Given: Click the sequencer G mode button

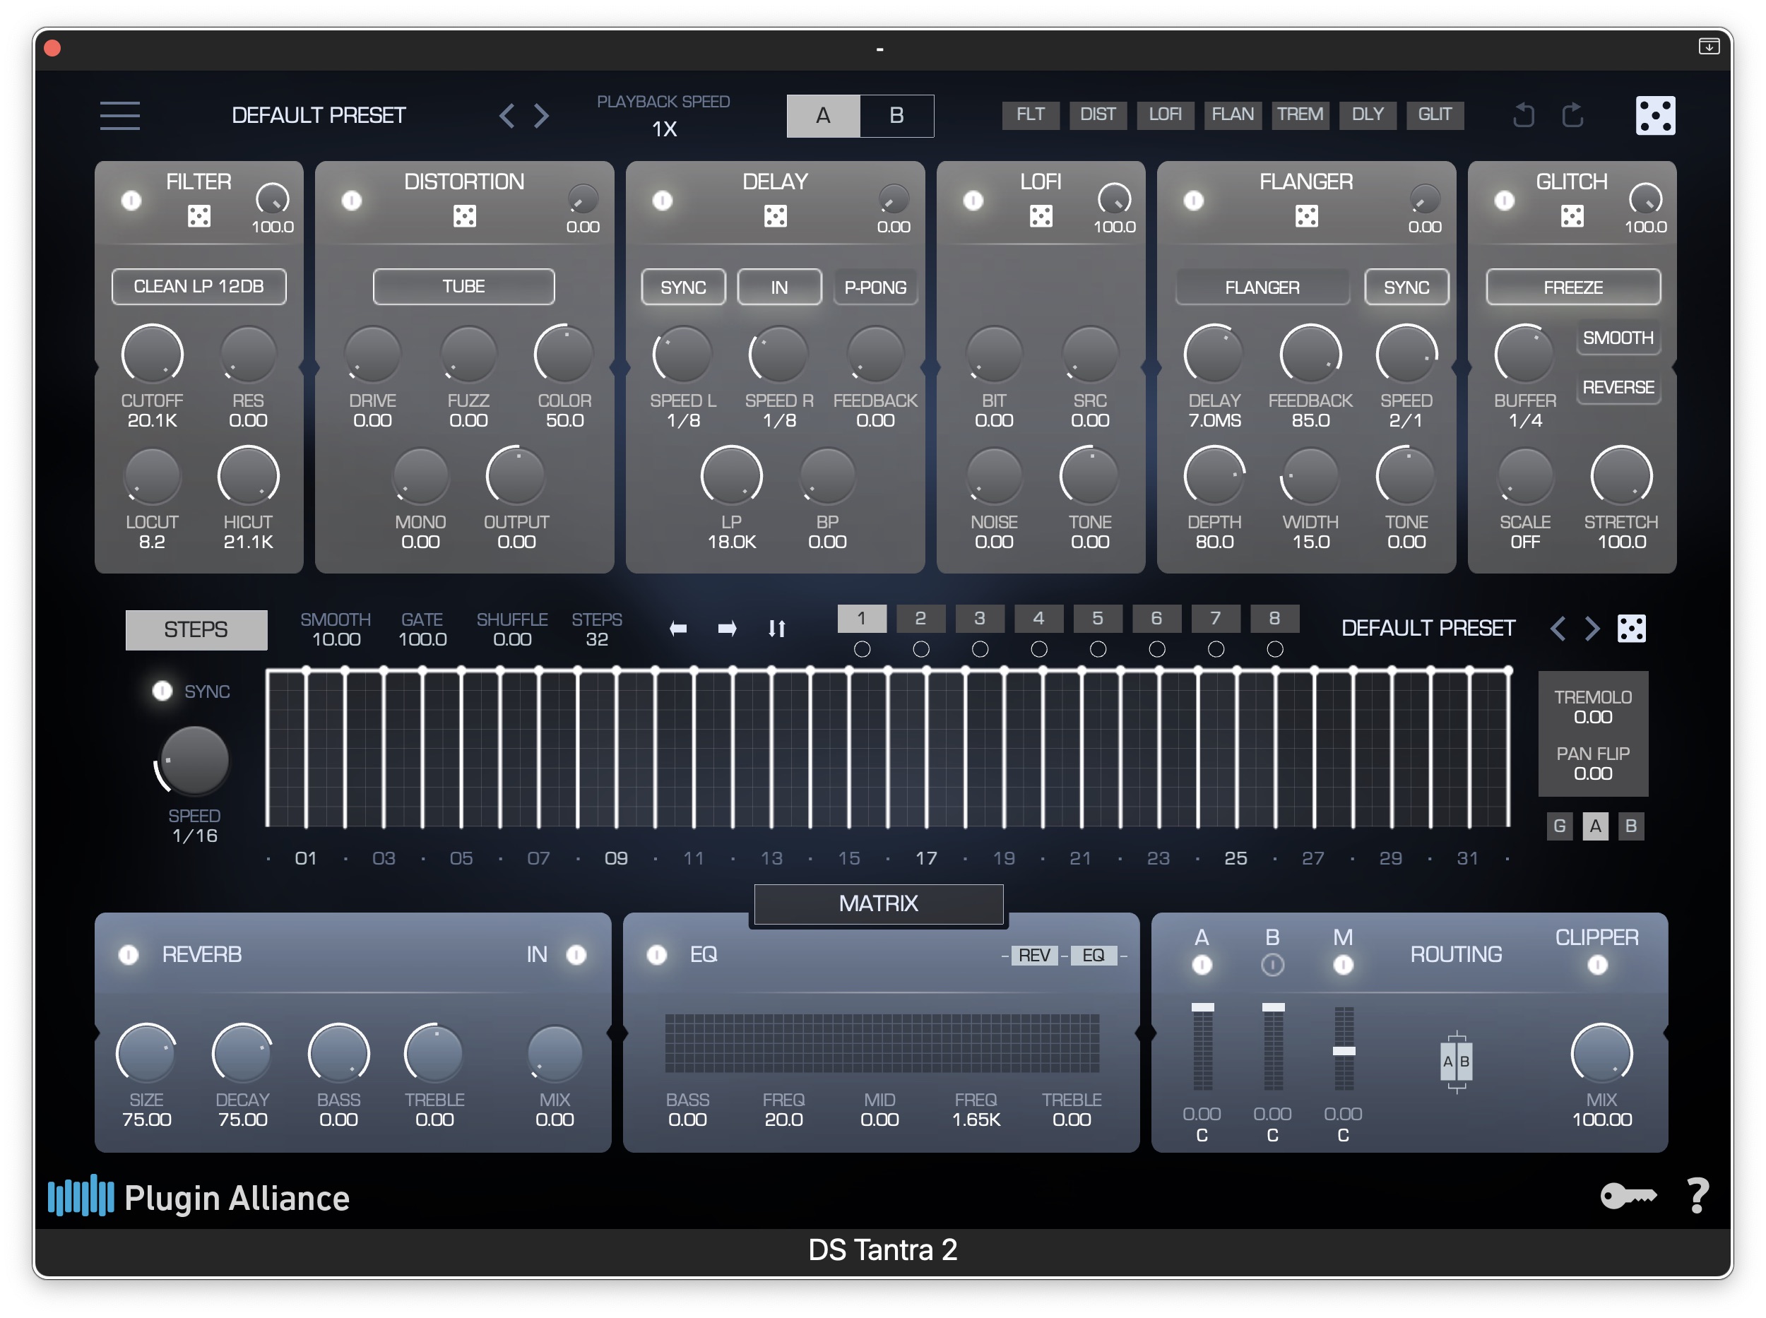Looking at the screenshot, I should click(1559, 826).
